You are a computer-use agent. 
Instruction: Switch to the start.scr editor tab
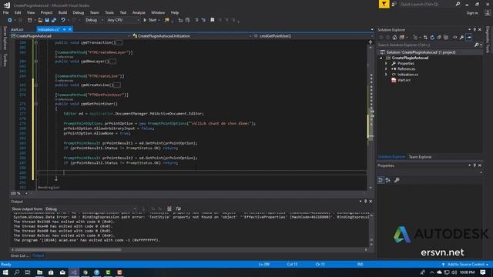[x=17, y=29]
